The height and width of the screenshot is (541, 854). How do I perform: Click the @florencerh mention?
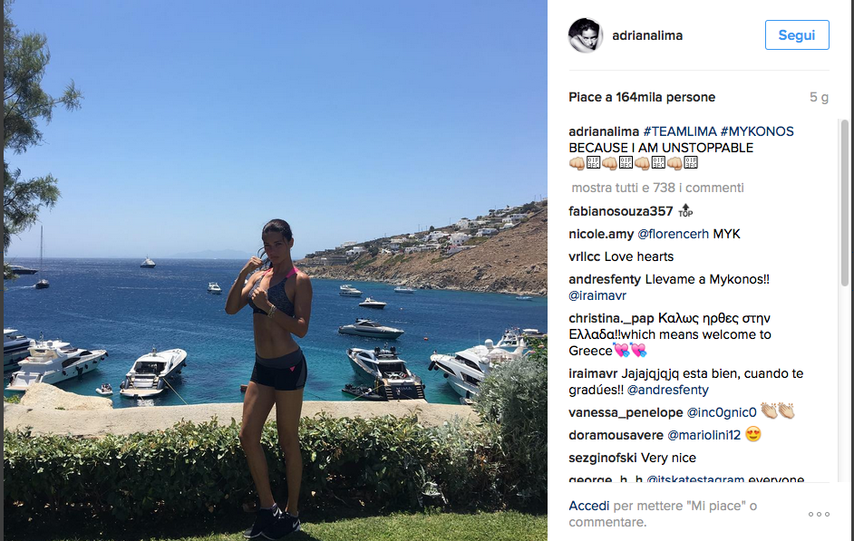(x=673, y=234)
